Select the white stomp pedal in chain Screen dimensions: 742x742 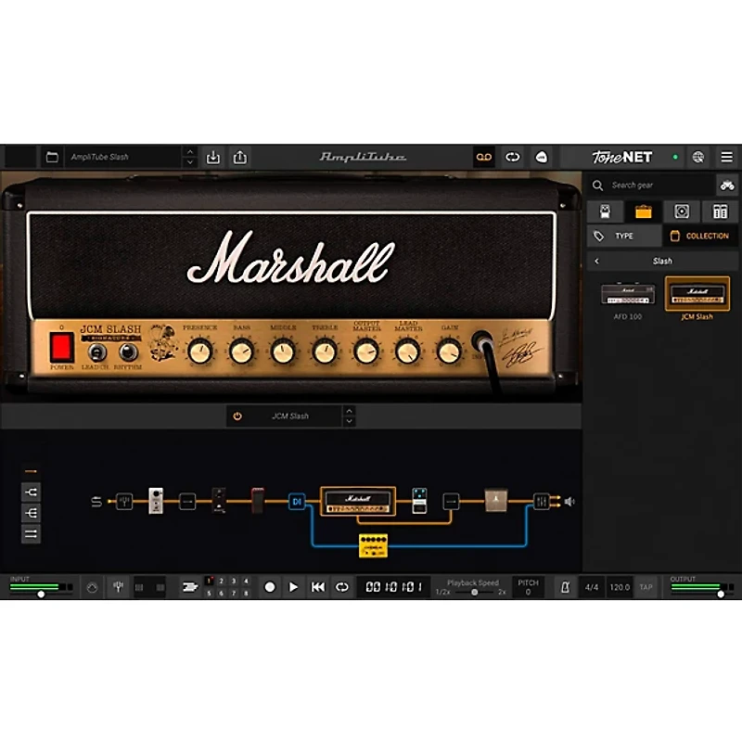(x=156, y=500)
